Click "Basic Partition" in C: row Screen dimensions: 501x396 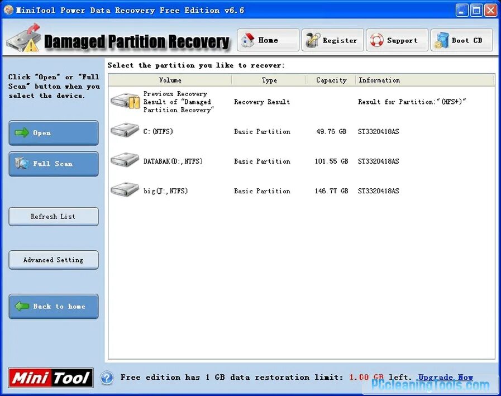click(262, 131)
